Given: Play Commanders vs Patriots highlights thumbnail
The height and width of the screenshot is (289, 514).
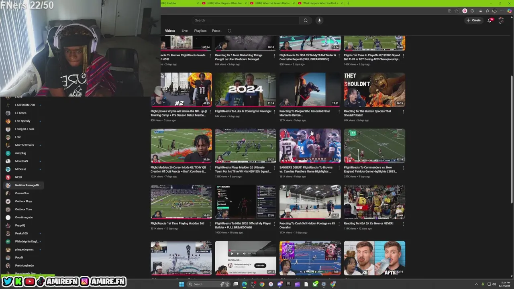Looking at the screenshot, I should point(374,146).
